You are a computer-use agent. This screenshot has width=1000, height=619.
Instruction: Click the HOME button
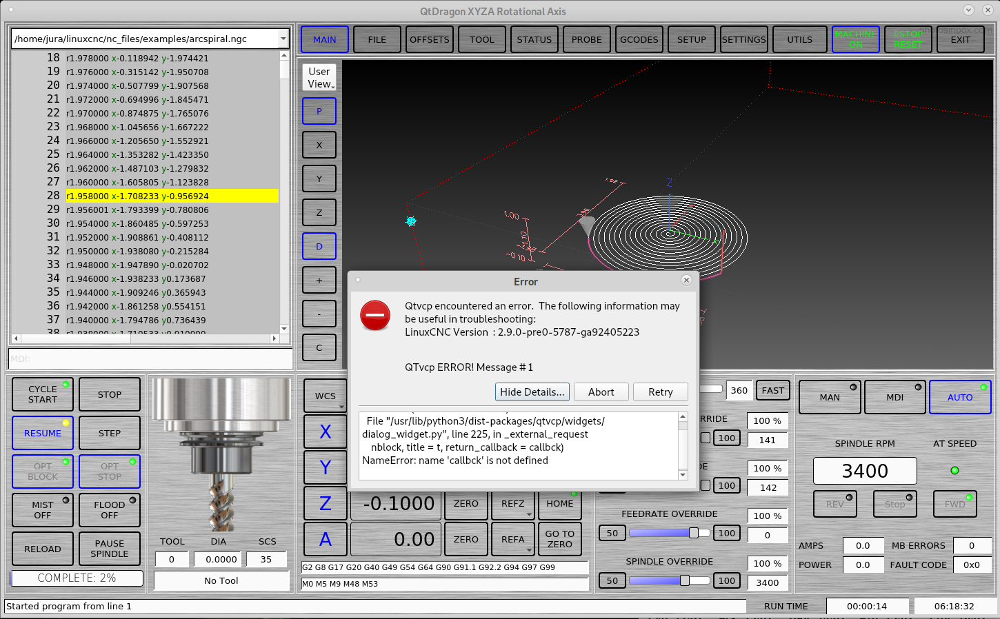point(560,504)
